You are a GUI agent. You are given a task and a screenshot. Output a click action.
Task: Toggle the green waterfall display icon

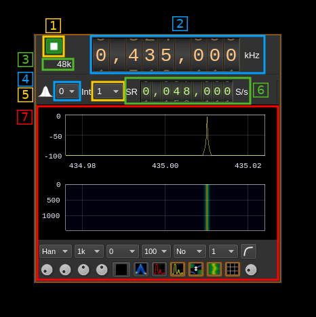click(x=214, y=270)
